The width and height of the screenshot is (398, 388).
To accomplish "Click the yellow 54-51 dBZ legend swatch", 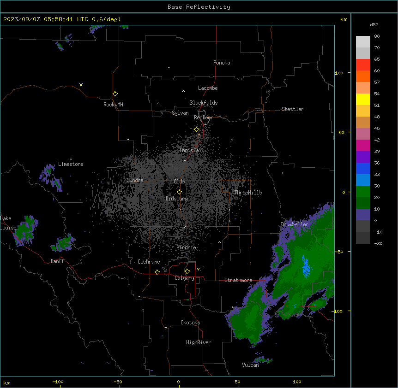I will click(x=363, y=99).
